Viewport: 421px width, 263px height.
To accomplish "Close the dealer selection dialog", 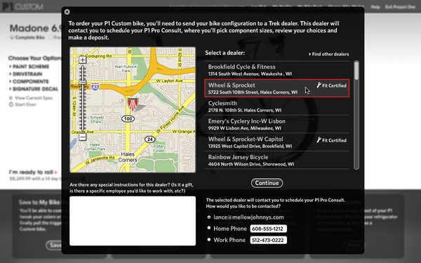I will pos(67,12).
